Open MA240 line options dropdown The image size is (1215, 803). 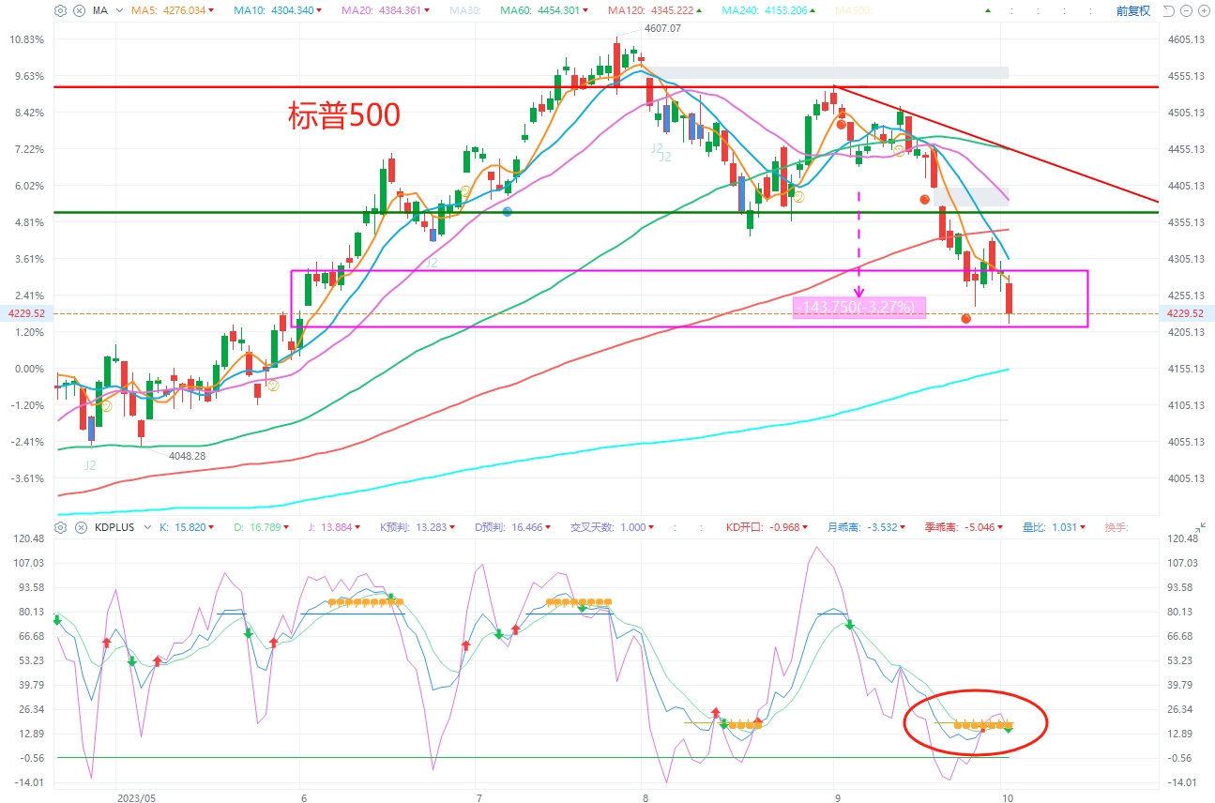pyautogui.click(x=813, y=10)
